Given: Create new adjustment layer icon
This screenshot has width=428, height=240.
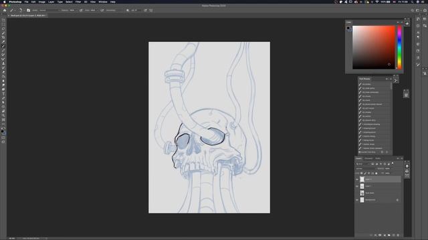Looking at the screenshot, I should [385, 235].
